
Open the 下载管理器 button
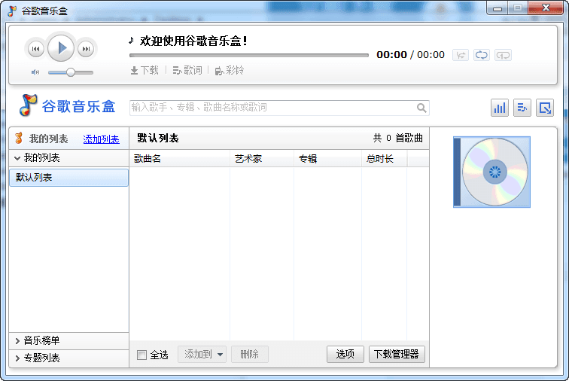[397, 354]
